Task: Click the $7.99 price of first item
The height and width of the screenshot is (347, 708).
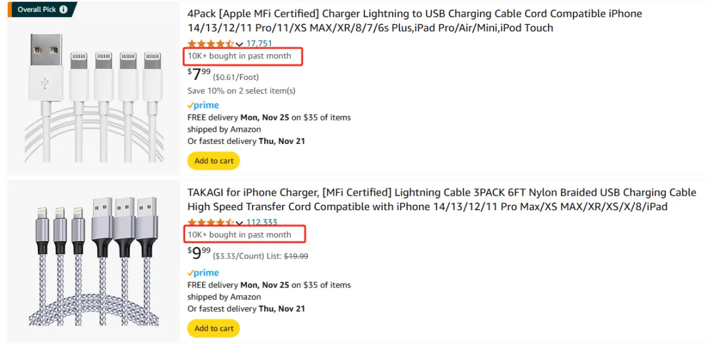Action: [199, 75]
